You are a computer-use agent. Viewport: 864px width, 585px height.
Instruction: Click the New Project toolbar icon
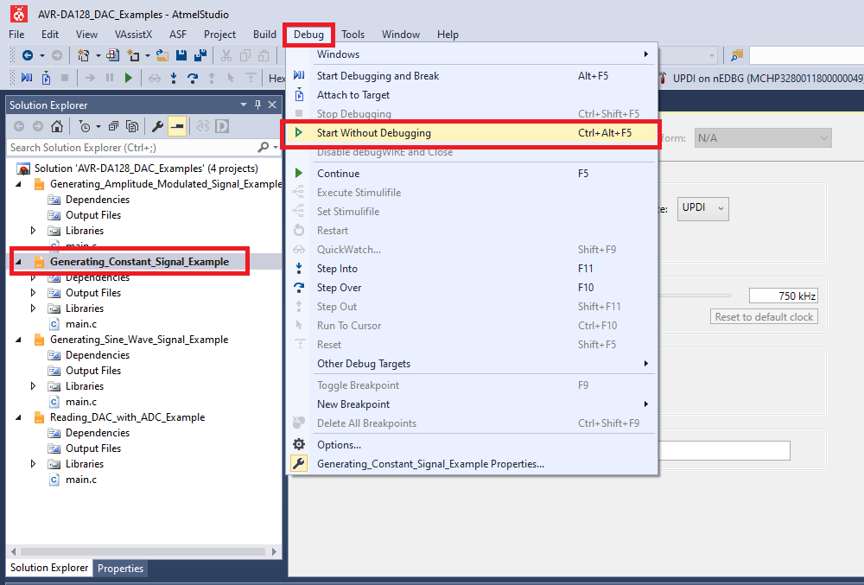click(83, 55)
